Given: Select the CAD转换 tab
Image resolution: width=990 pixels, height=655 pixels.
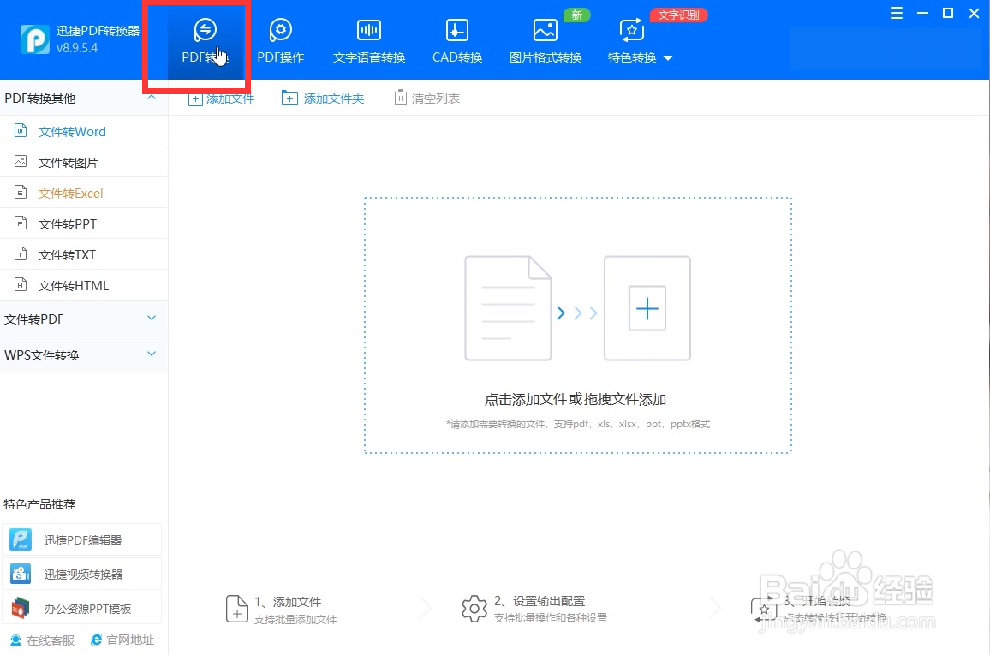Looking at the screenshot, I should 457,41.
